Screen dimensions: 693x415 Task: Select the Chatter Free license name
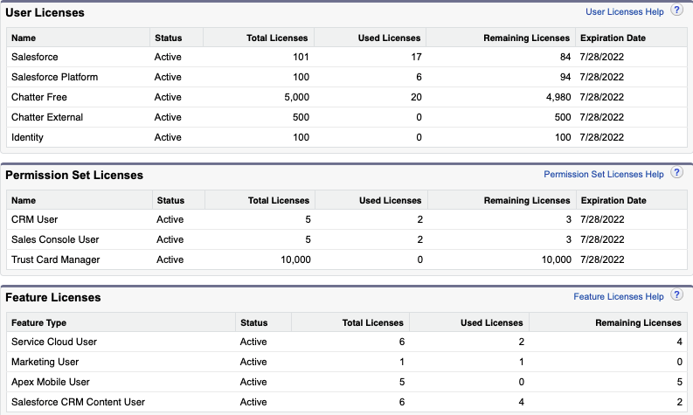39,97
